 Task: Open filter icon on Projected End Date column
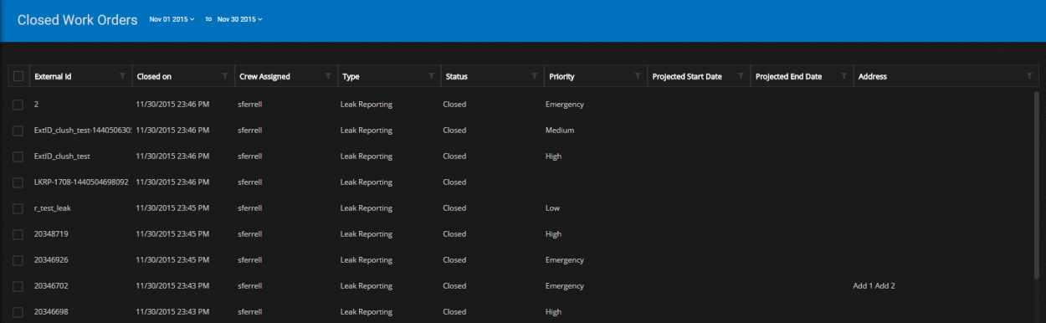click(x=843, y=76)
